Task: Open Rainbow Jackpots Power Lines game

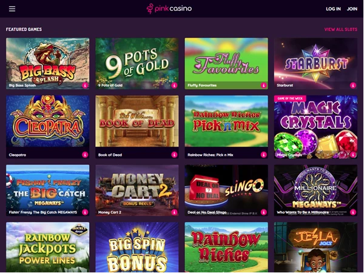Action: (x=47, y=247)
